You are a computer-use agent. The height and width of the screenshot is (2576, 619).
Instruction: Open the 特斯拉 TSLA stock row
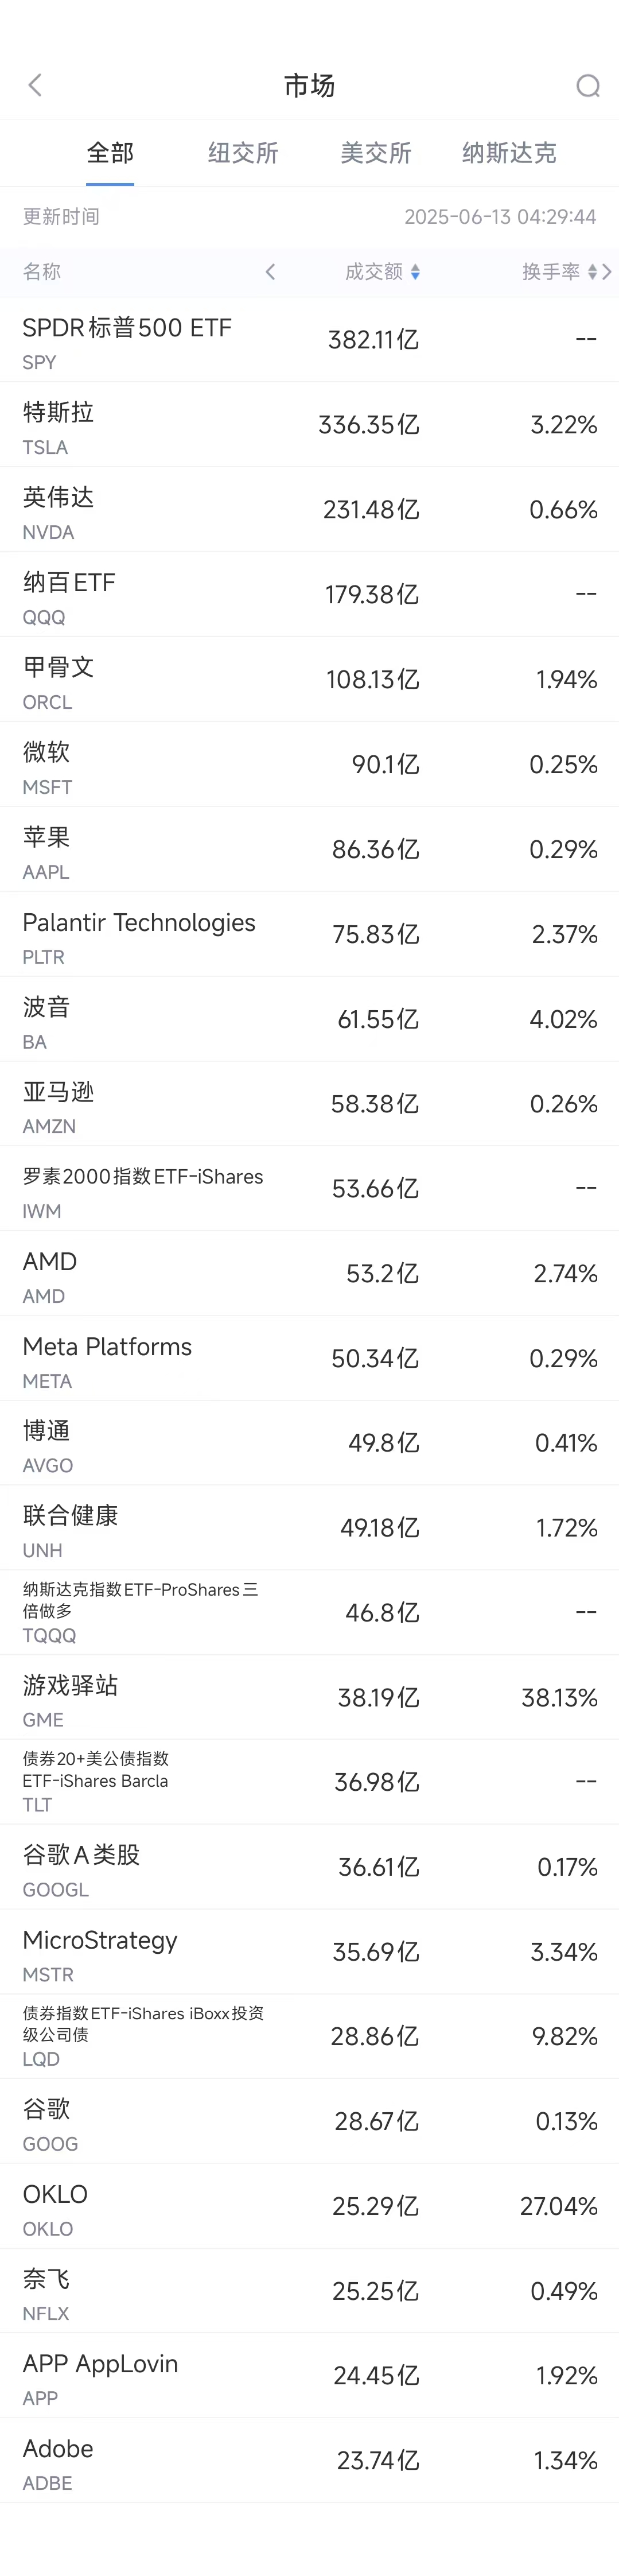click(x=309, y=425)
